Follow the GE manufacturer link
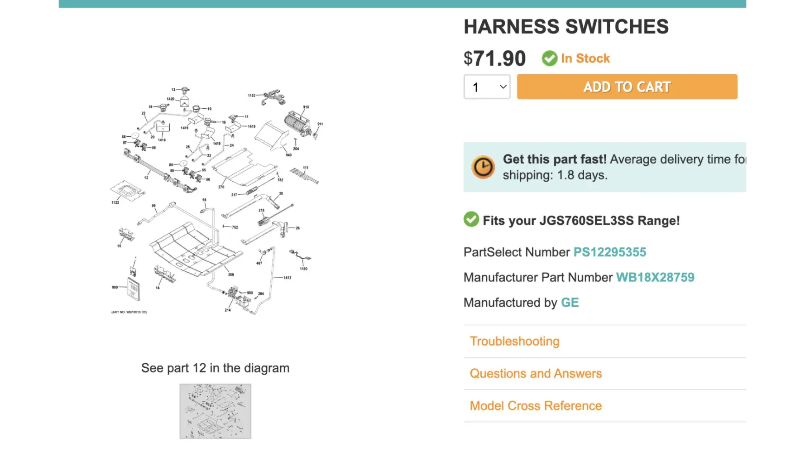805x453 pixels. point(570,303)
